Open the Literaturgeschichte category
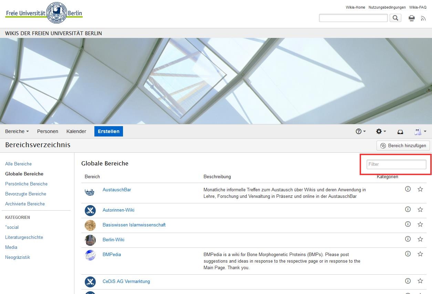432x294 pixels. coord(24,237)
